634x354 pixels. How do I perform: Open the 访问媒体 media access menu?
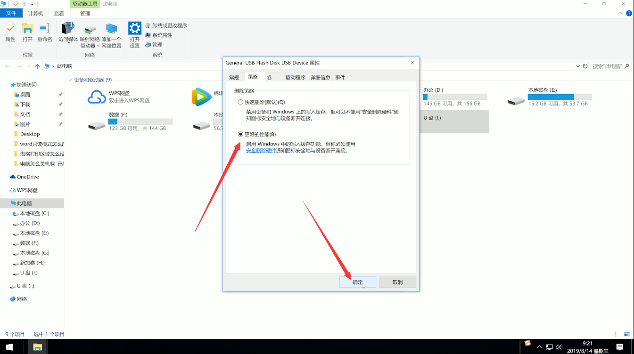[x=68, y=32]
